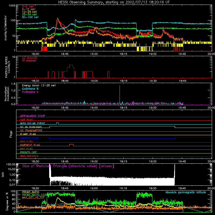Click the 'Flags' axis label
215x215 pixels.
point(11,134)
